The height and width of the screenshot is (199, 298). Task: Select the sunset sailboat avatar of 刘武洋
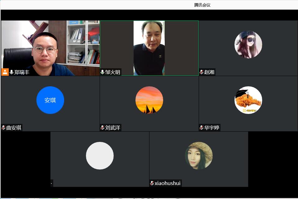click(149, 100)
